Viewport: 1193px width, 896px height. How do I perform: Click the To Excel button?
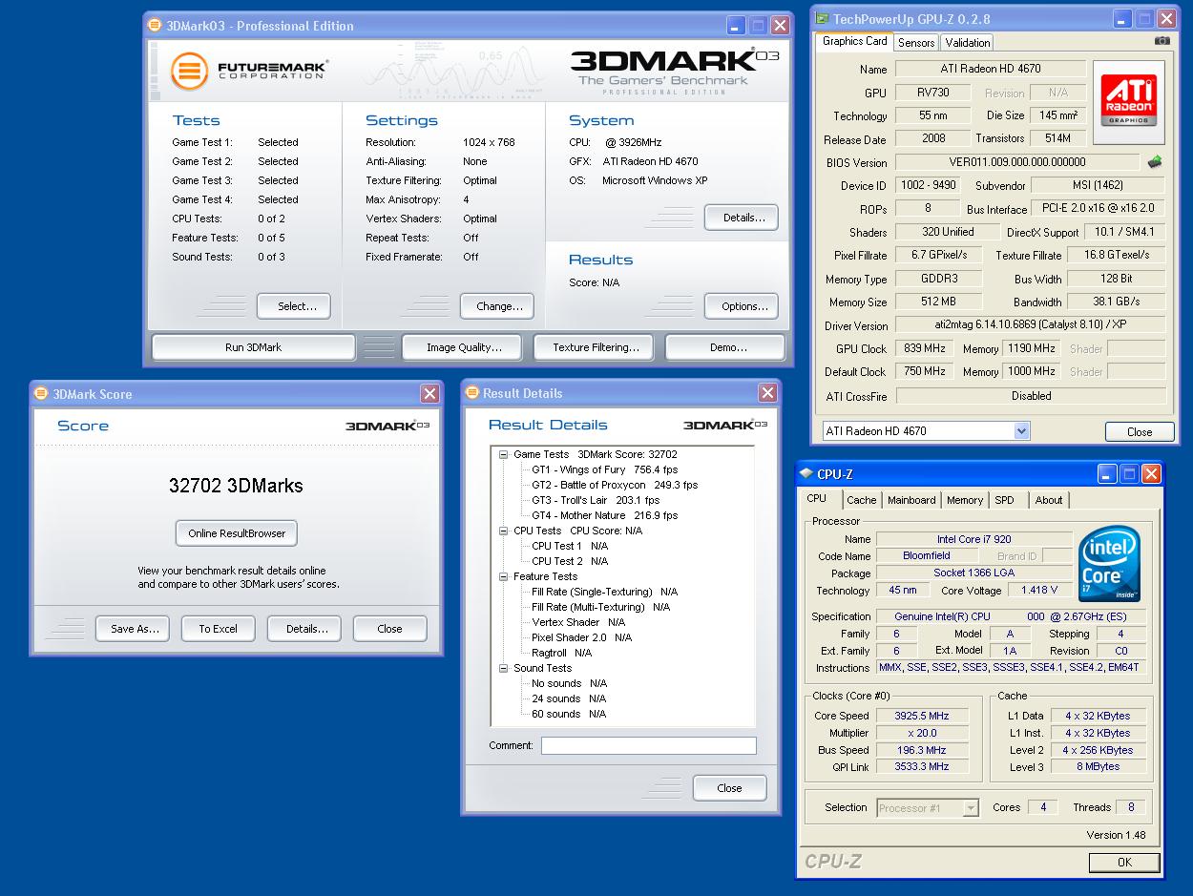tap(218, 629)
